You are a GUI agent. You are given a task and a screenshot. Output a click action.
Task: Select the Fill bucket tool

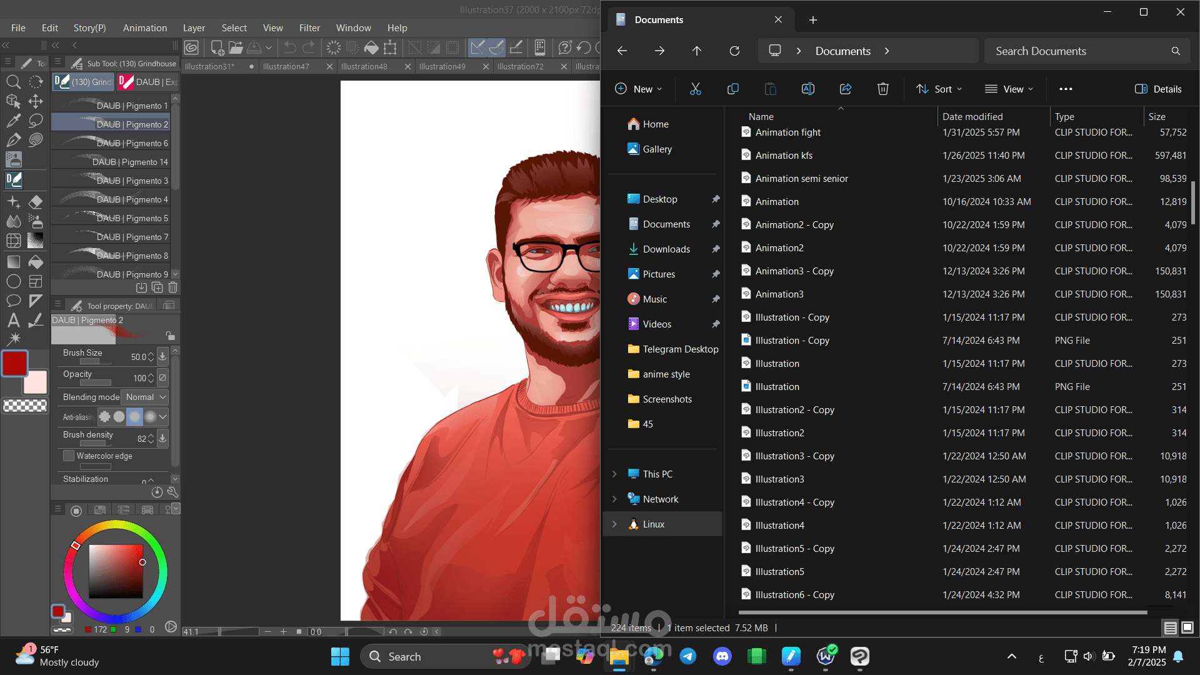coord(36,262)
